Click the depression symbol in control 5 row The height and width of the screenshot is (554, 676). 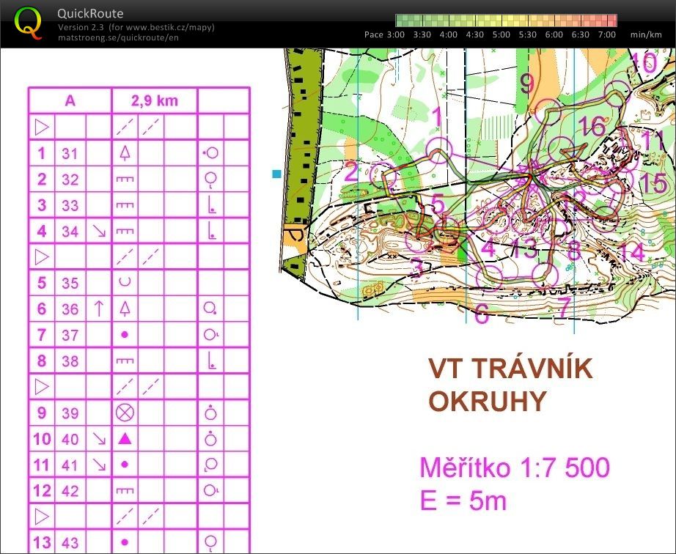pos(125,283)
